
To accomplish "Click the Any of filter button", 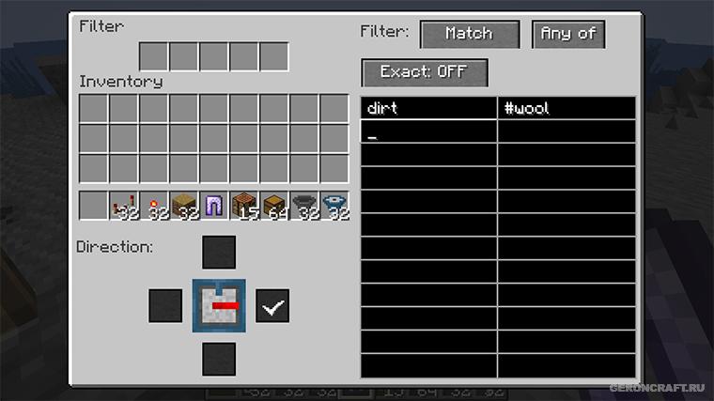I will pyautogui.click(x=568, y=34).
